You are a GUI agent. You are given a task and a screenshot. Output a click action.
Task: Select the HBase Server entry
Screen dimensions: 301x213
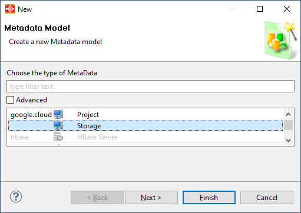click(x=145, y=137)
